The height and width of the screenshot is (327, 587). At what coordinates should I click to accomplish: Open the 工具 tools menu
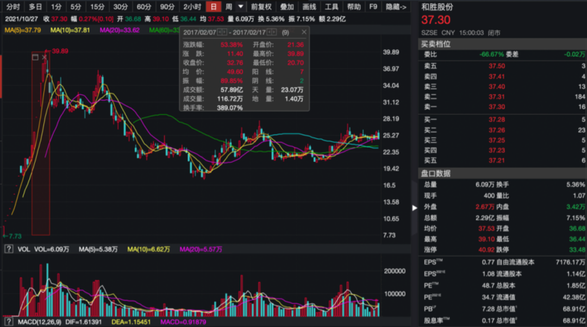tap(332, 7)
